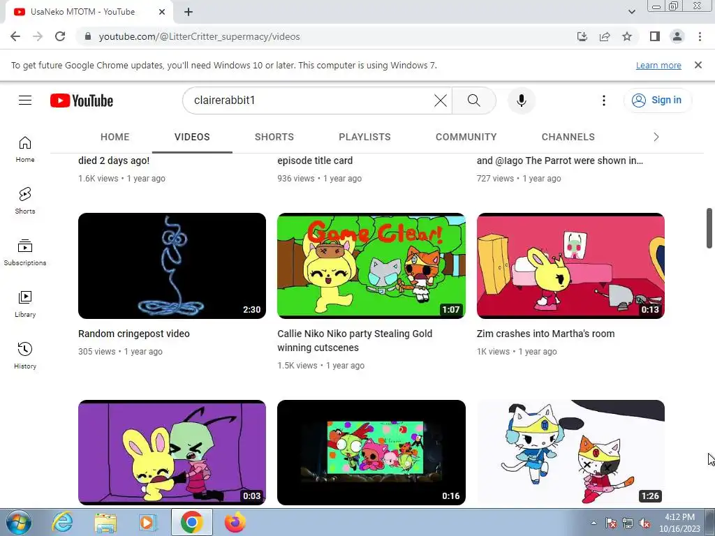Screen dimensions: 715x536
Task: Open Library in the sidebar
Action: point(25,304)
